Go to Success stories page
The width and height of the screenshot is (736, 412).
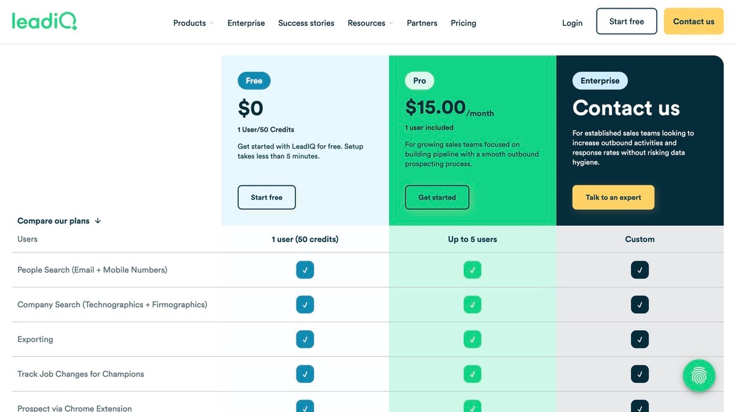point(306,23)
